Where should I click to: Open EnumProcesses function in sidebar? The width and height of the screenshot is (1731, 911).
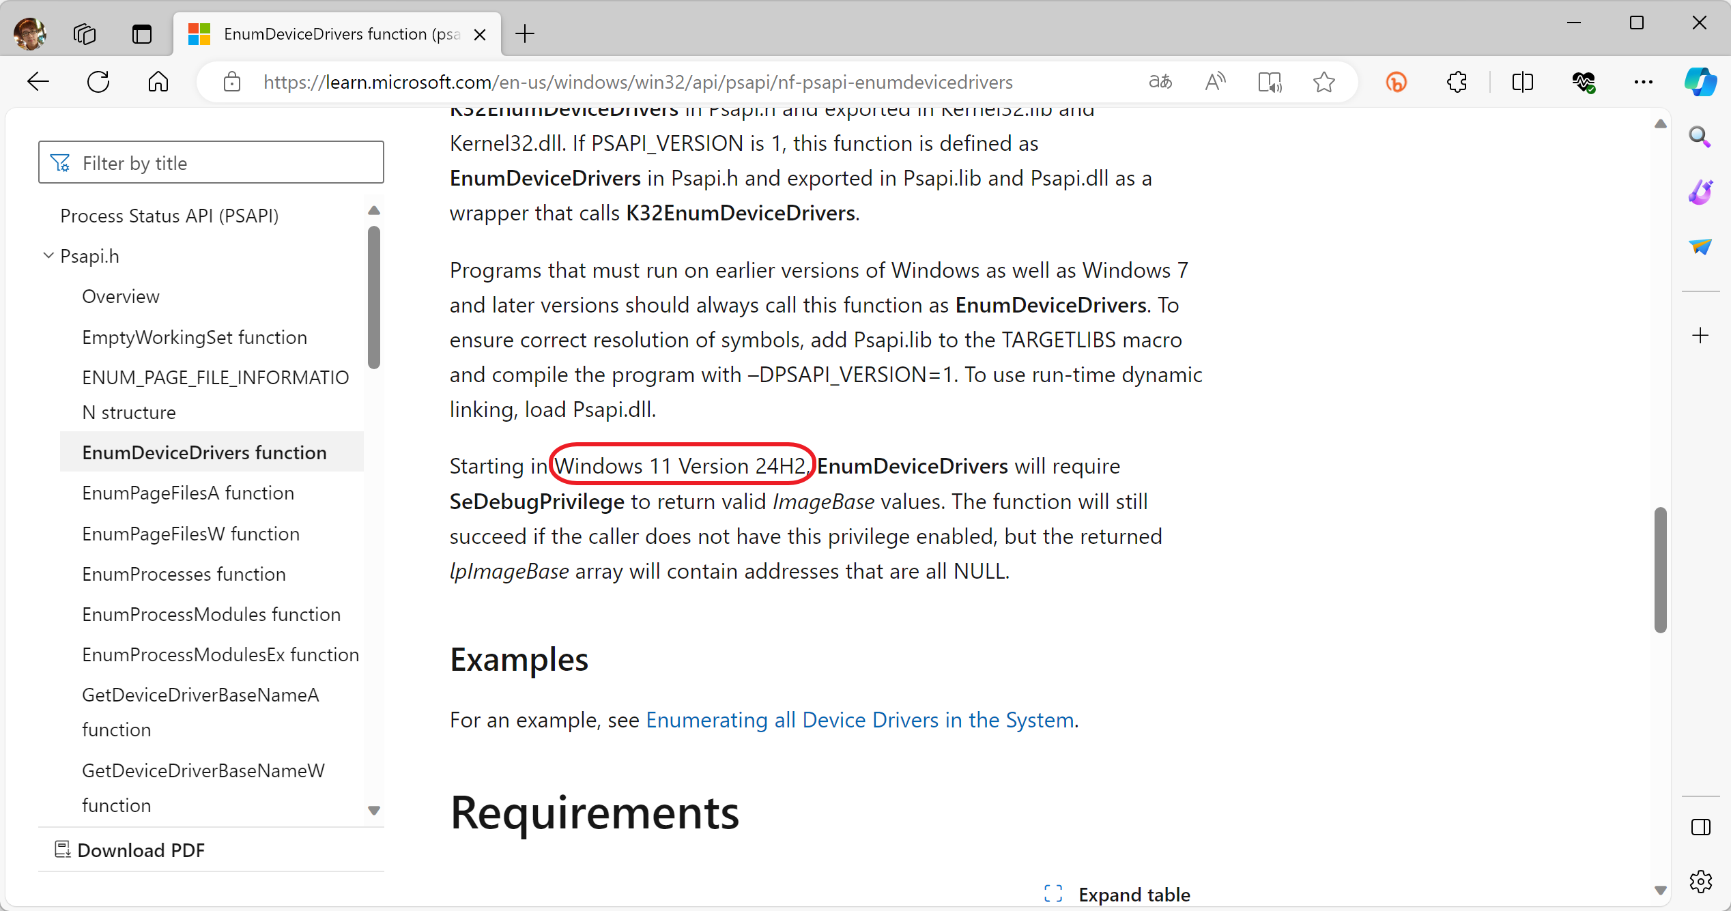[184, 574]
